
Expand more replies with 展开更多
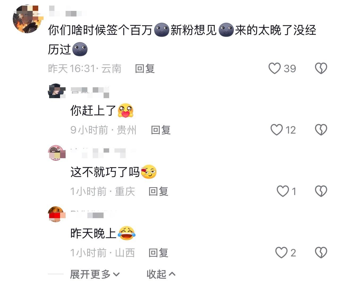[x=95, y=274]
